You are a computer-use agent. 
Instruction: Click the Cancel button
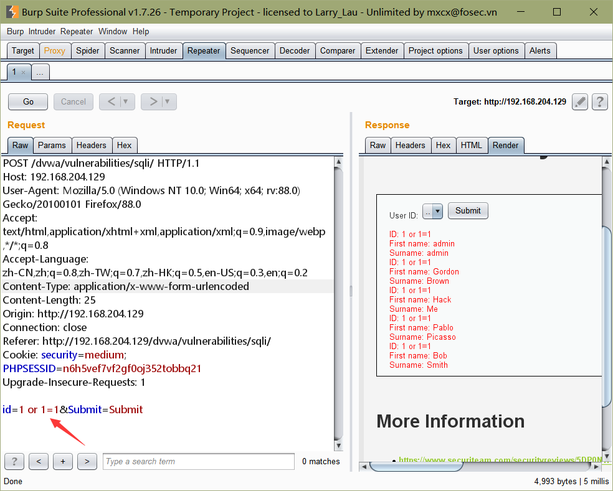click(74, 101)
